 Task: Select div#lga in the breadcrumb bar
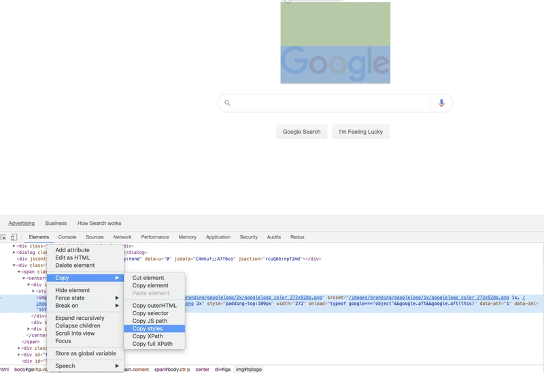[x=222, y=370]
